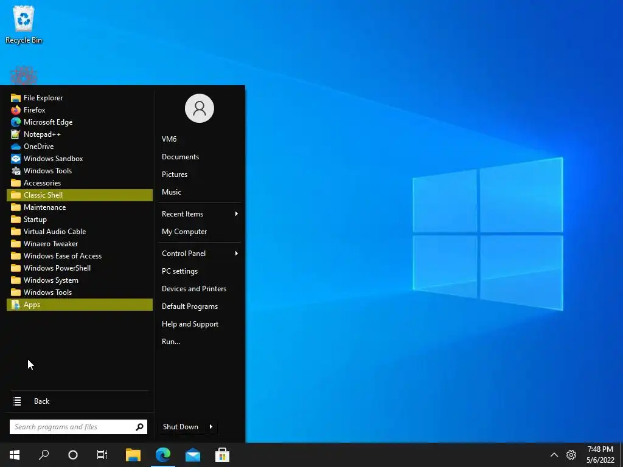Expand the Accessories folder

point(80,183)
